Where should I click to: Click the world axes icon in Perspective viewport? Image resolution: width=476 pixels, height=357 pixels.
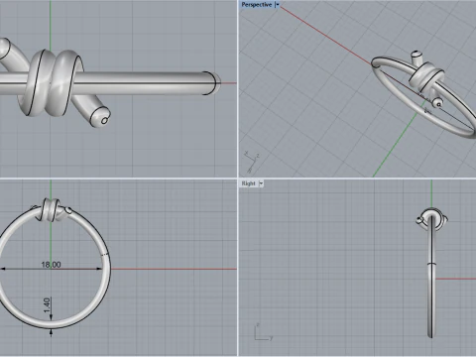(x=251, y=162)
